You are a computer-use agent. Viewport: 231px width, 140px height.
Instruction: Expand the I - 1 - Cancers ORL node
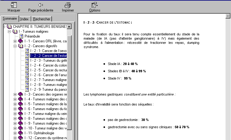[15, 41]
